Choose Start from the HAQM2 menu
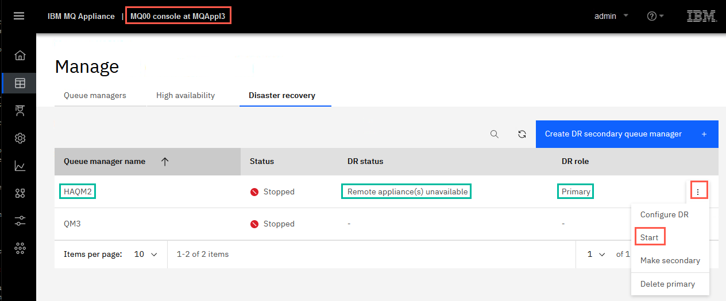Screen dimensions: 726x301 650,237
